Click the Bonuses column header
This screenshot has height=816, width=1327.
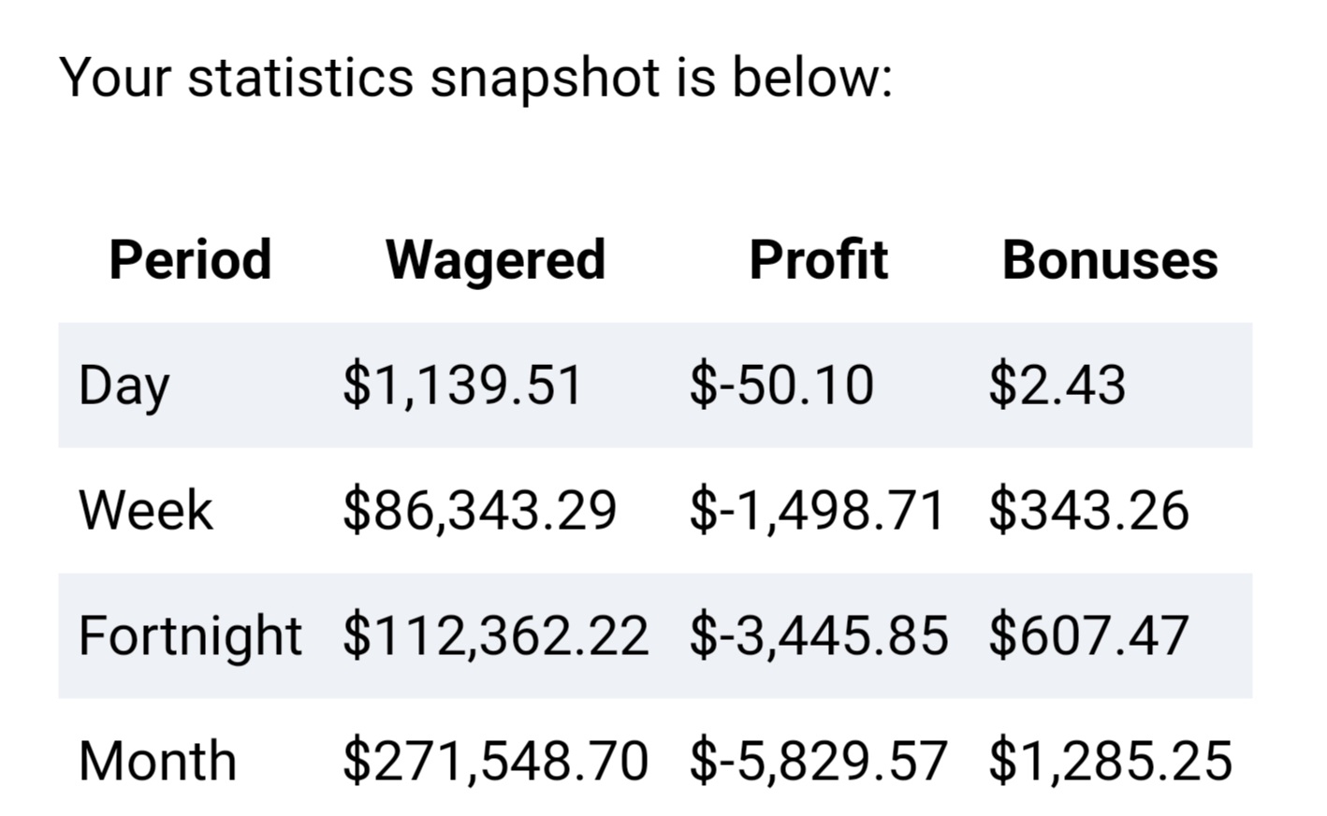pos(1110,259)
